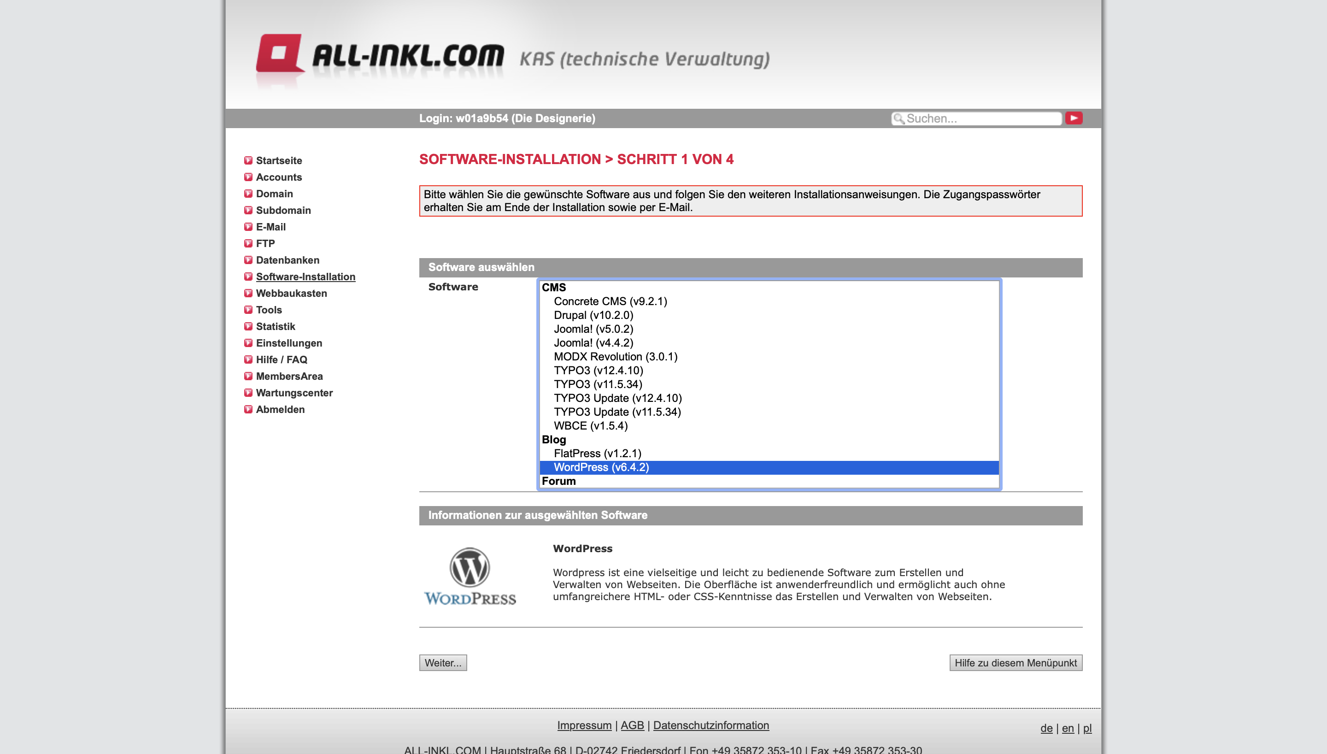The image size is (1327, 754).
Task: Click the red arrow icon beside Wartungscenter
Action: (248, 393)
